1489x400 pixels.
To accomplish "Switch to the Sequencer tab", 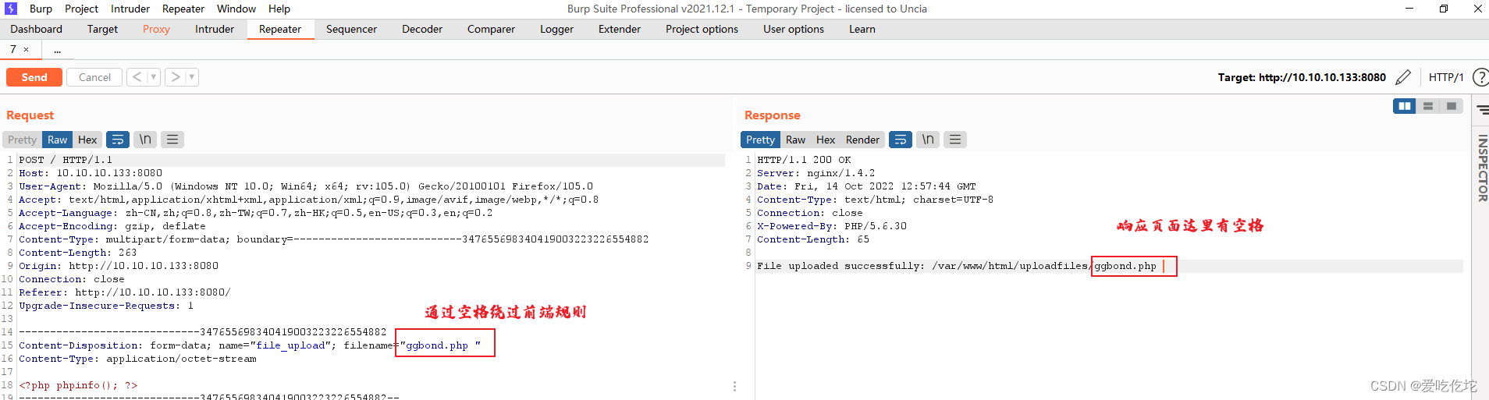I will (351, 29).
